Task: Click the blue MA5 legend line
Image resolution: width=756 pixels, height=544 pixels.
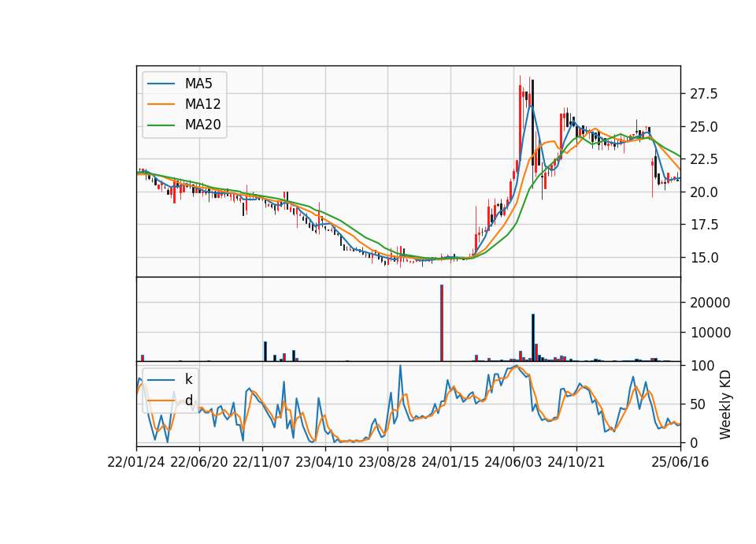Action: pos(161,84)
